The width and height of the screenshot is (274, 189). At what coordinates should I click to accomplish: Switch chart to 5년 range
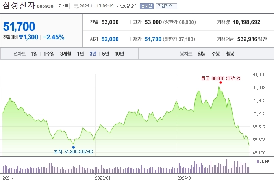(106, 54)
